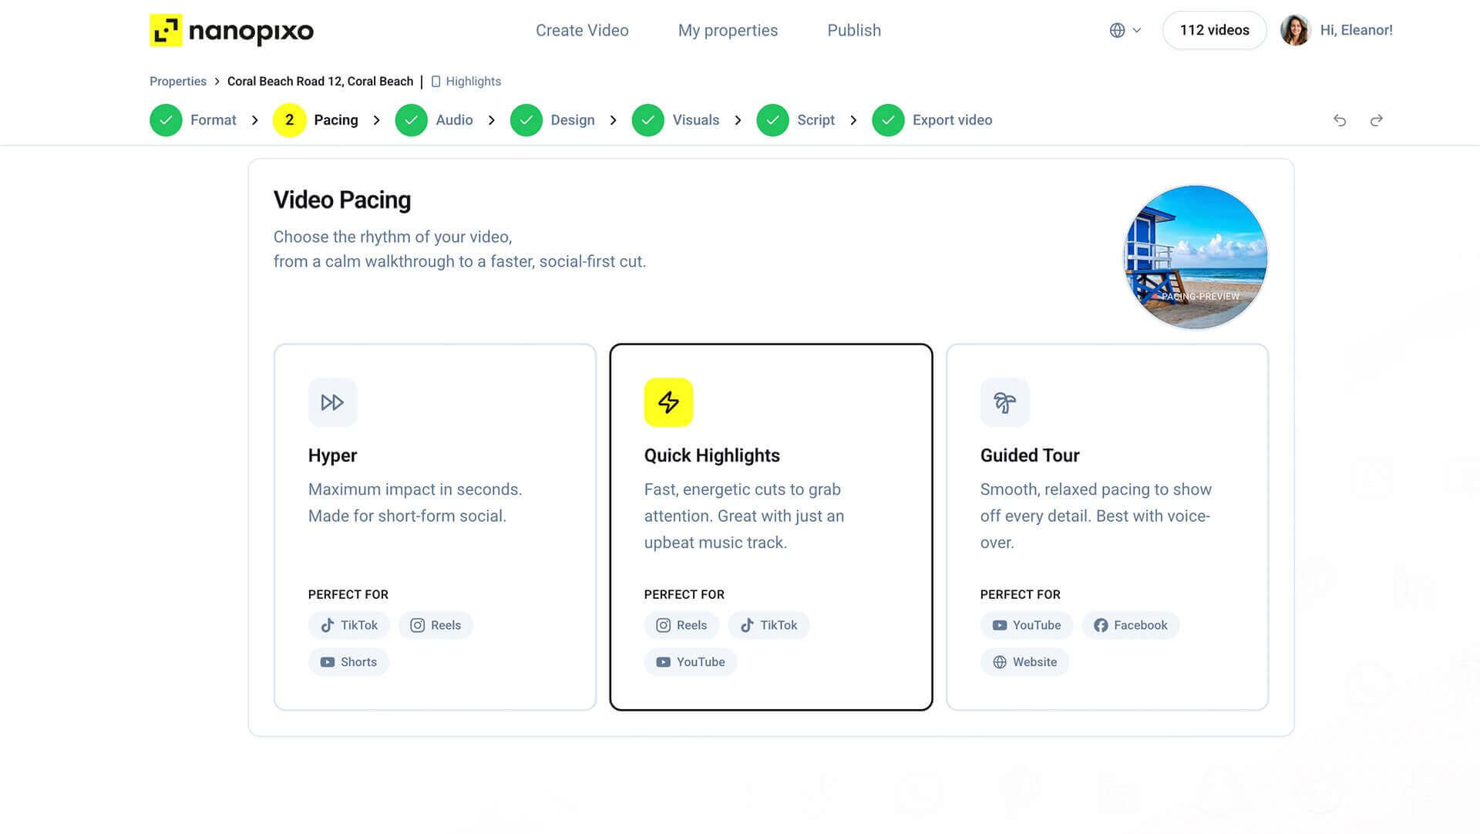Go to the Publish menu item
Viewport: 1480px width, 834px height.
[854, 30]
